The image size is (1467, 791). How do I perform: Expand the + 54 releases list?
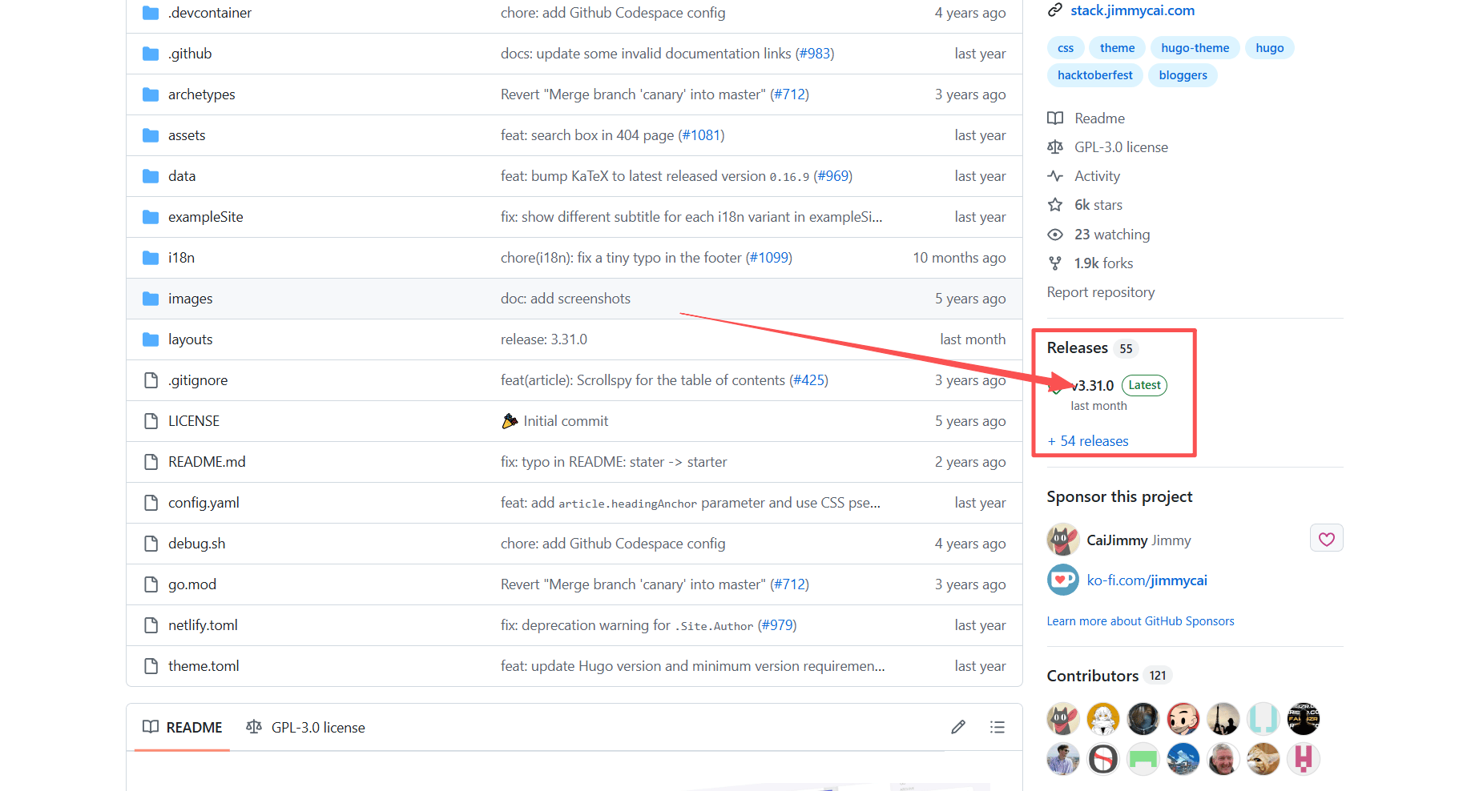pyautogui.click(x=1087, y=440)
